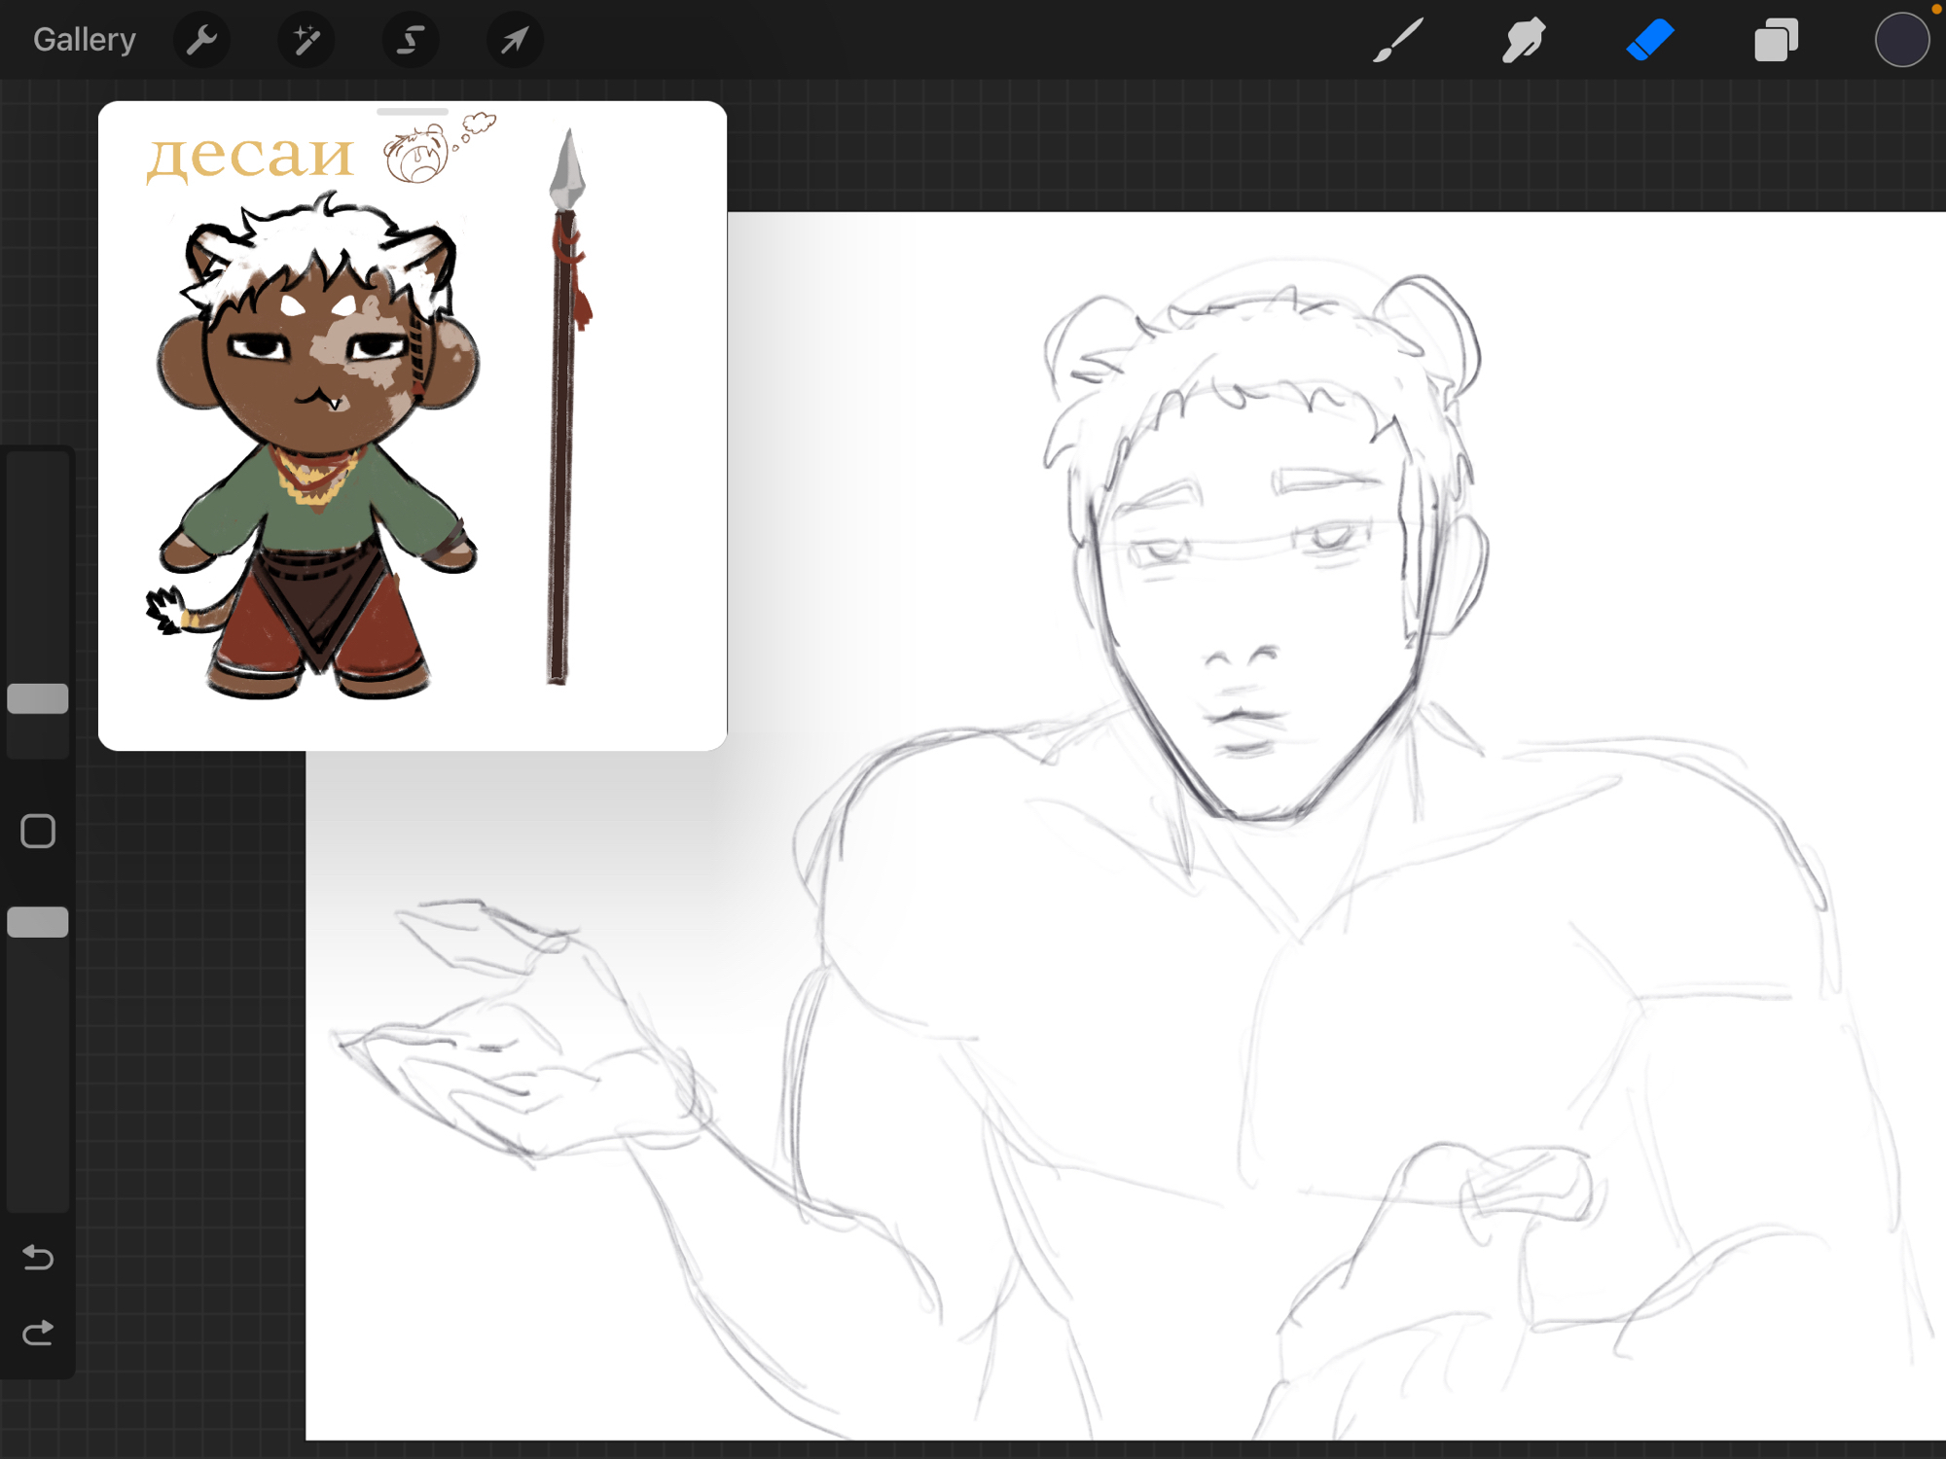The height and width of the screenshot is (1459, 1946).
Task: Tap the active Eraser tool
Action: pyautogui.click(x=1649, y=40)
